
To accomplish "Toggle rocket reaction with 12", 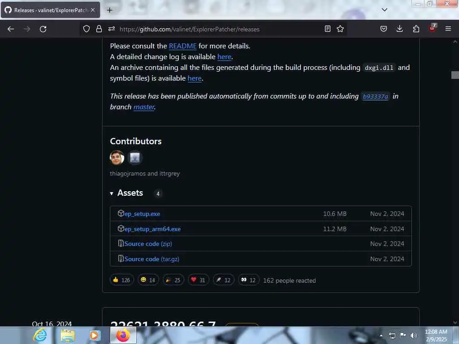I will coord(223,280).
